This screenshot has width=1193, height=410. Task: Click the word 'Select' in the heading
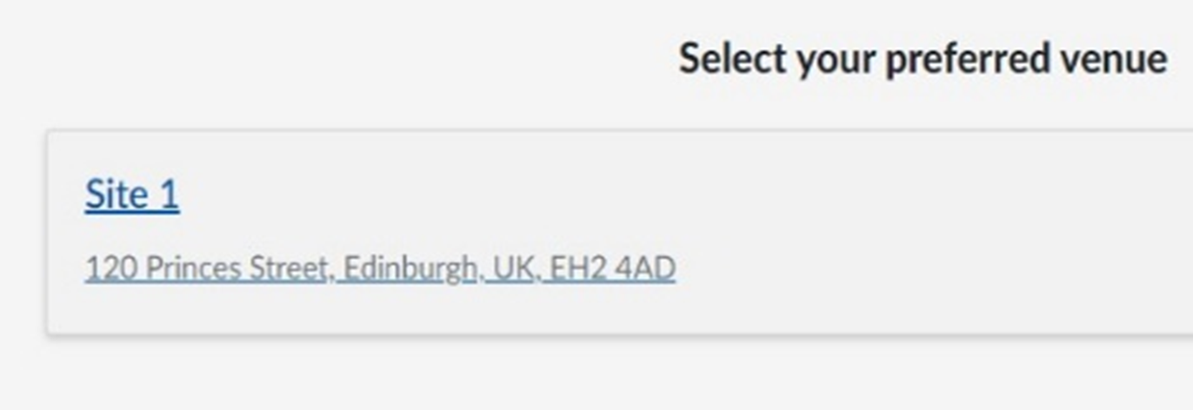pyautogui.click(x=732, y=60)
